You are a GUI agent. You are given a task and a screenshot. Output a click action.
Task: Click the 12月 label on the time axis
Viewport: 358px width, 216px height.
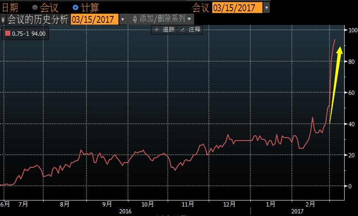(x=230, y=204)
